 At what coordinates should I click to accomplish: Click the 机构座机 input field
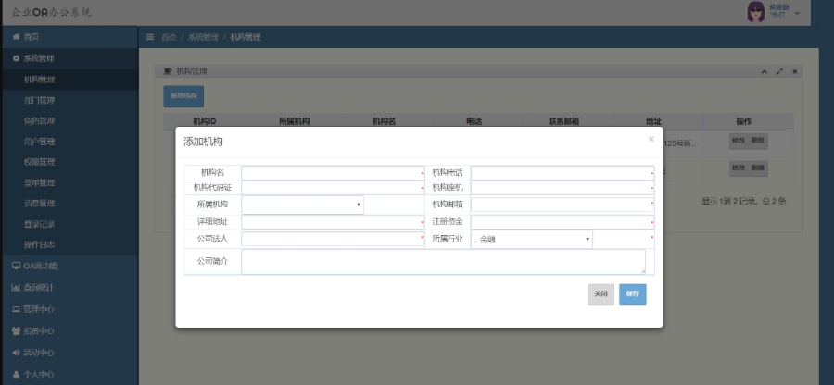pos(562,188)
